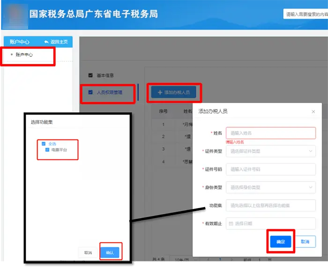
Task: Open the 证件类型 dropdown
Action: point(270,151)
